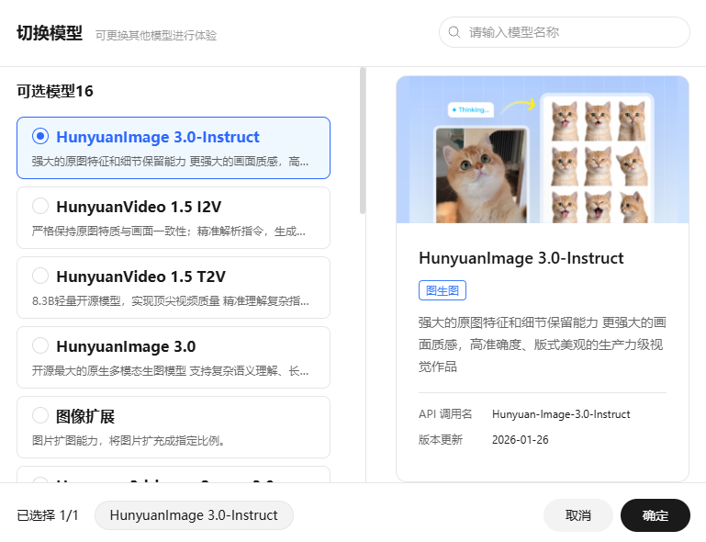The width and height of the screenshot is (706, 542).
Task: Select the HunyuanImage 3.0 radio button
Action: click(x=40, y=346)
